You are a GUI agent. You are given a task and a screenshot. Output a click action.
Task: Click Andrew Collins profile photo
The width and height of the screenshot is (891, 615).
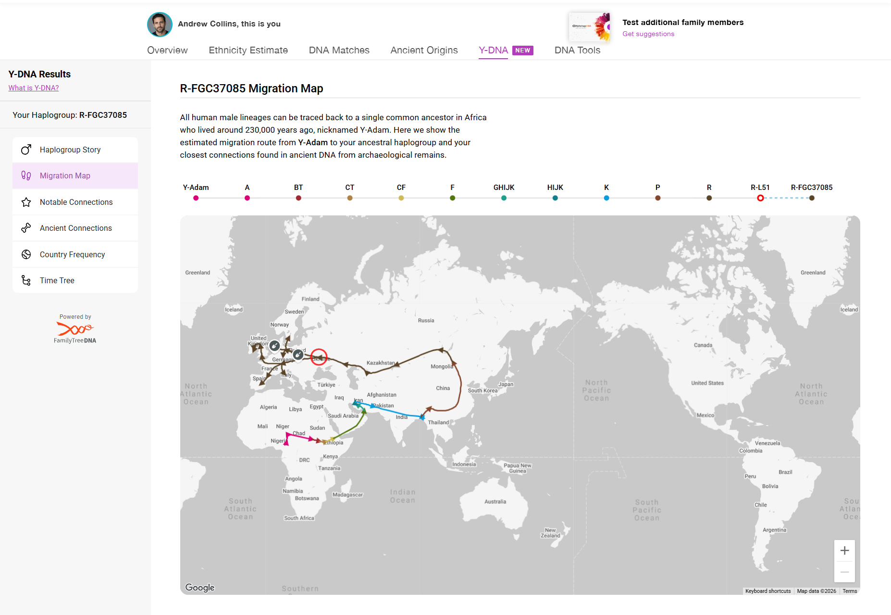[160, 25]
